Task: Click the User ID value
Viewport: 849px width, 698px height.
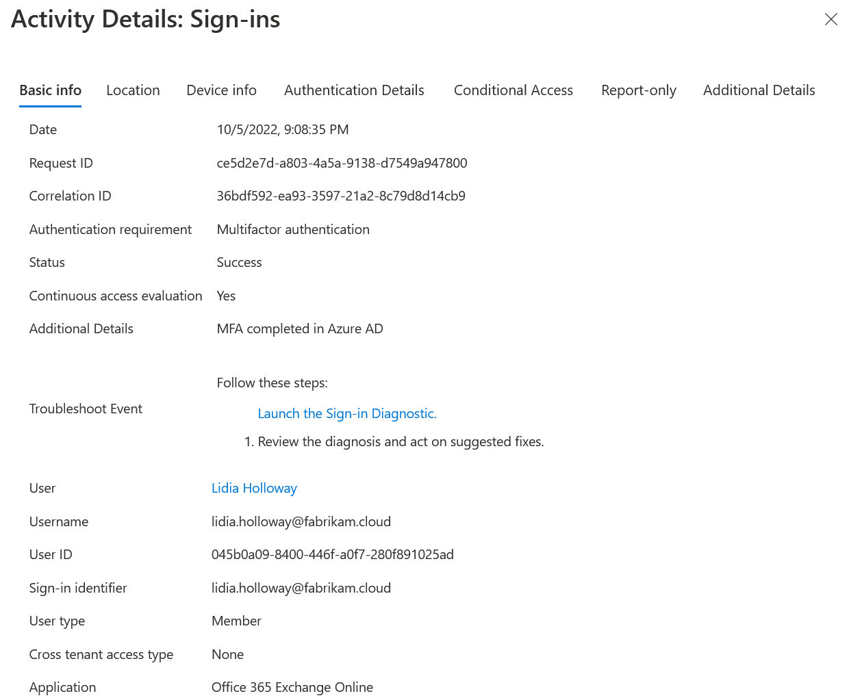Action: tap(332, 554)
